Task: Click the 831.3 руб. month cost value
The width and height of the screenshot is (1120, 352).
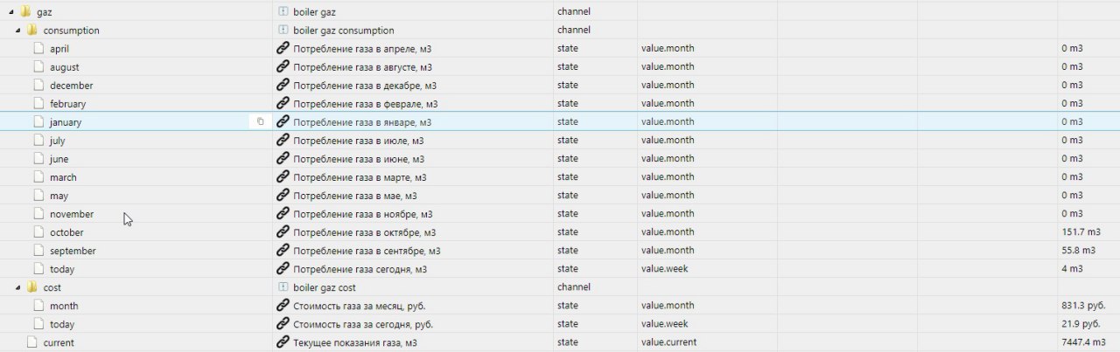Action: pyautogui.click(x=1083, y=306)
